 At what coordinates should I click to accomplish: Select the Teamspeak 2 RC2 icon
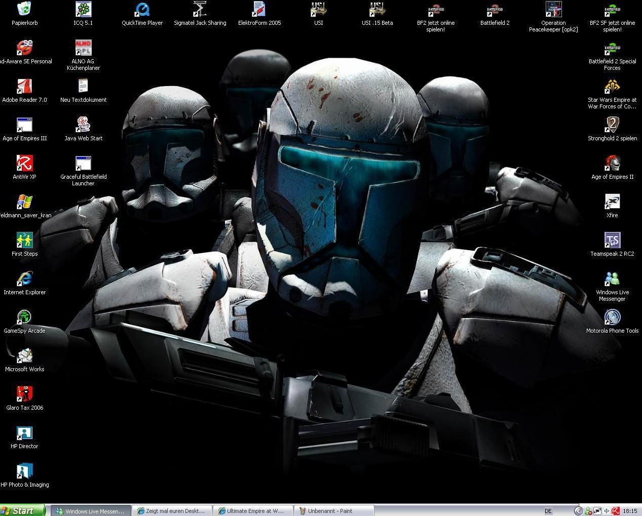(x=612, y=240)
